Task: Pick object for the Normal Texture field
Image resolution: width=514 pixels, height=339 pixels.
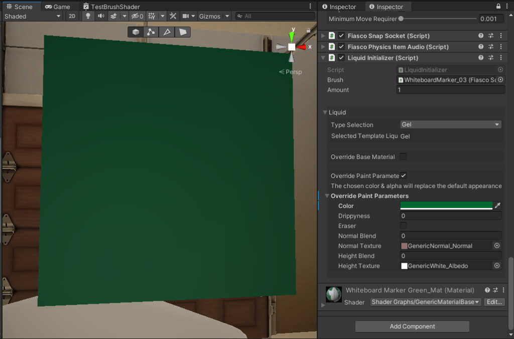Action: pyautogui.click(x=497, y=246)
